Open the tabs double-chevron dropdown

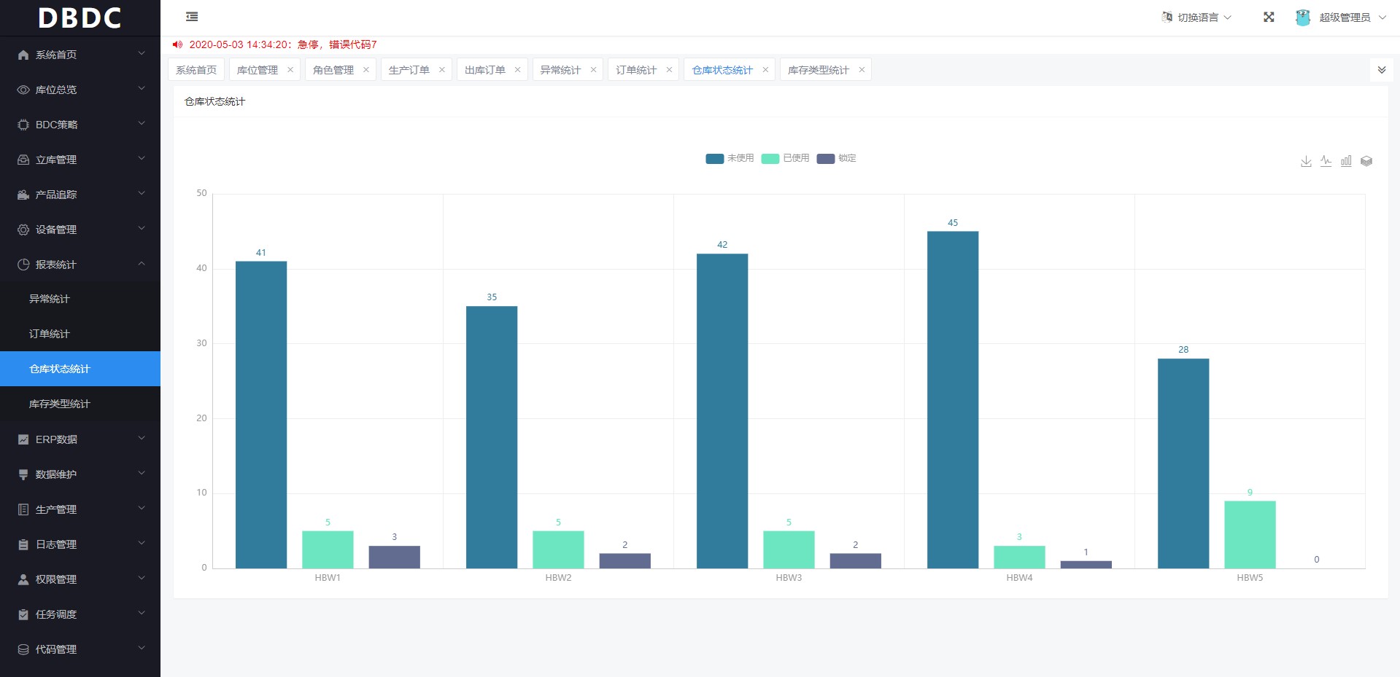(x=1381, y=70)
